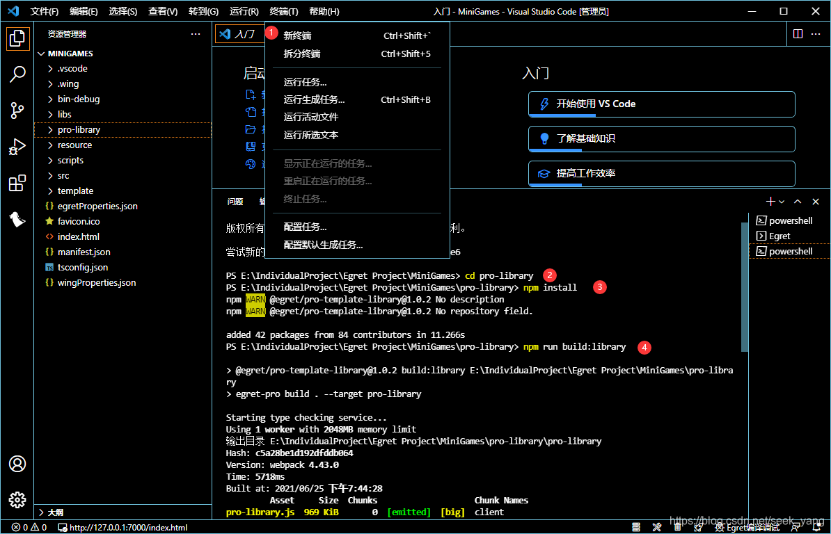Choose 新终端 from the terminal menu
Viewport: 831px width, 534px height.
[x=357, y=35]
